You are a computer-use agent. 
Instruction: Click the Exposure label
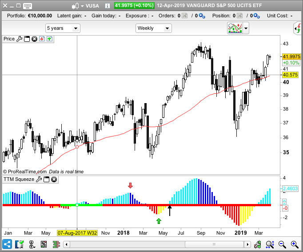pos(137,16)
